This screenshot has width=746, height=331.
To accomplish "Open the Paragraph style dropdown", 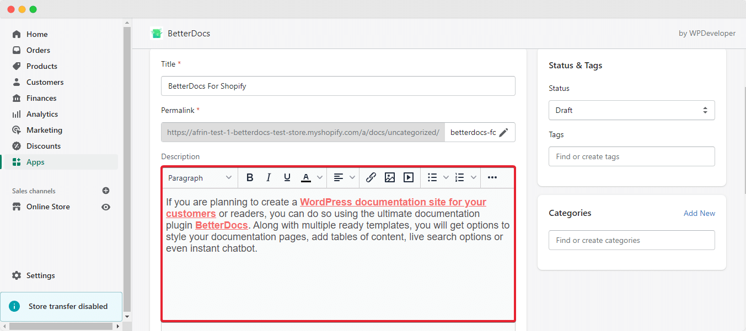I will click(x=200, y=177).
